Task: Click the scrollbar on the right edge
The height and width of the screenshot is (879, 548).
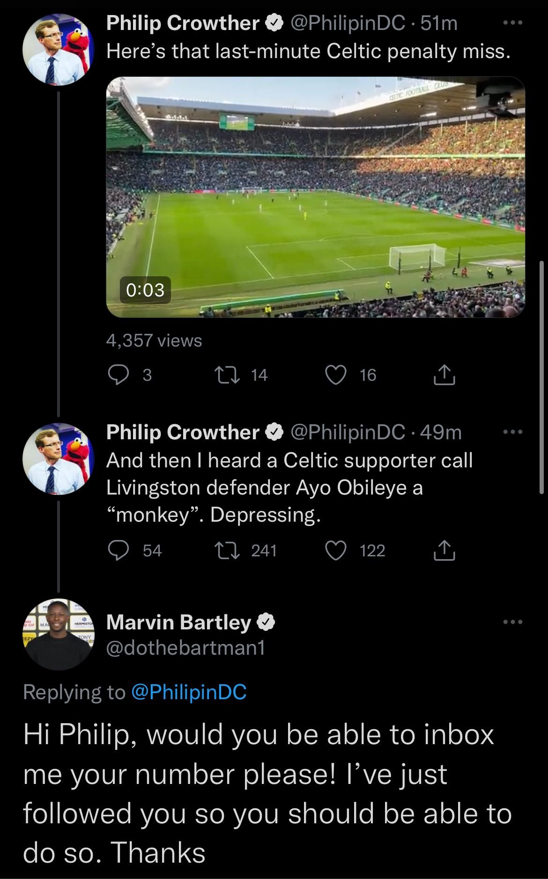Action: click(542, 377)
